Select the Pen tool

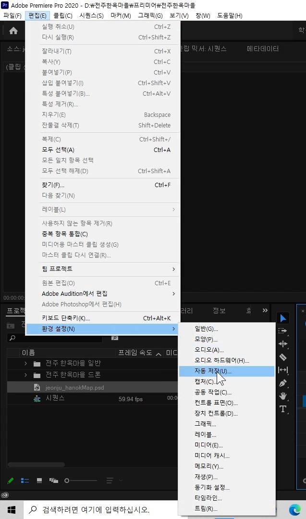283,383
